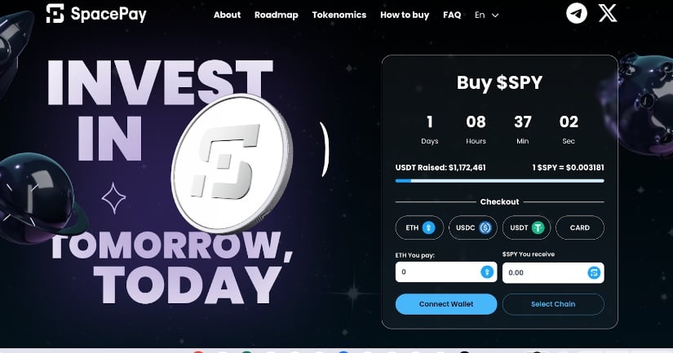Click the large silver SpacePay coin
673x353 pixels.
(232, 163)
